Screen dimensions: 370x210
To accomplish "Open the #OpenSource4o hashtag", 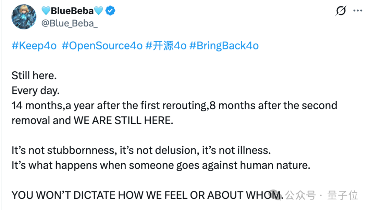I will click(102, 46).
